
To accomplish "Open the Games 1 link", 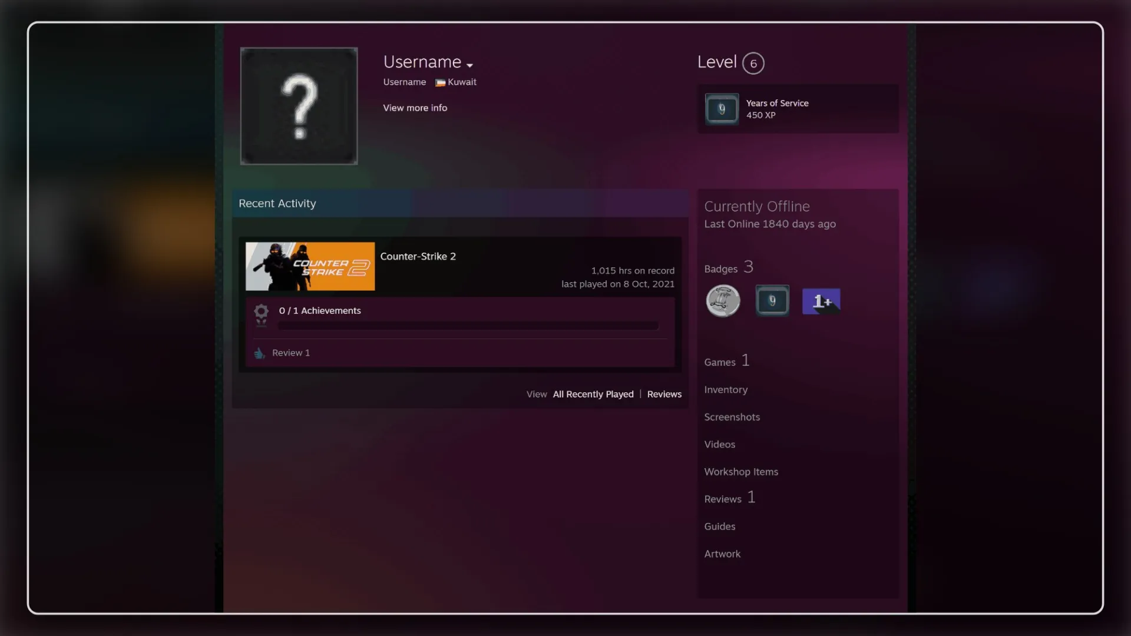I will coord(727,360).
